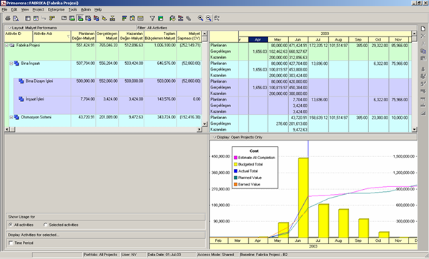Viewport: 429px width, 259px height.
Task: Click the Print toolbar icon
Action: 8,19
